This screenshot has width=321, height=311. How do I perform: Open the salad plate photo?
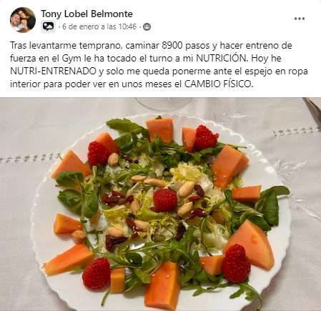click(x=160, y=204)
